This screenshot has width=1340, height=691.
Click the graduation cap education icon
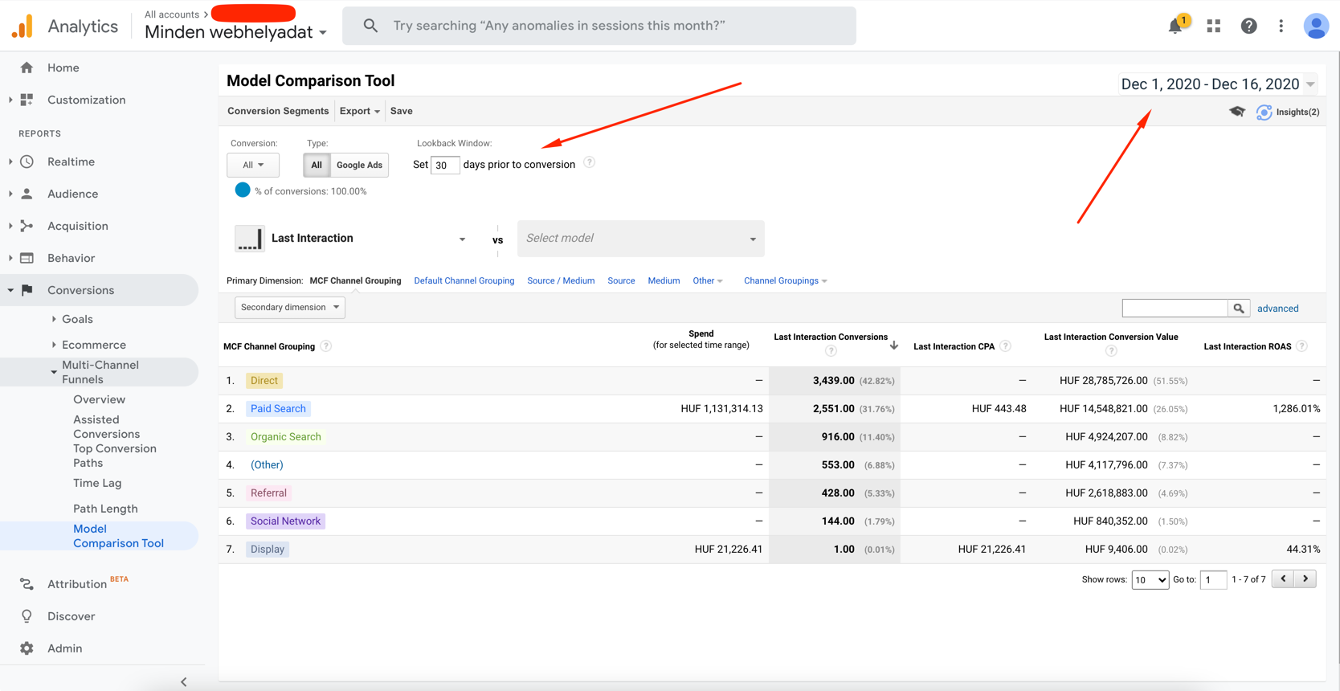tap(1236, 112)
